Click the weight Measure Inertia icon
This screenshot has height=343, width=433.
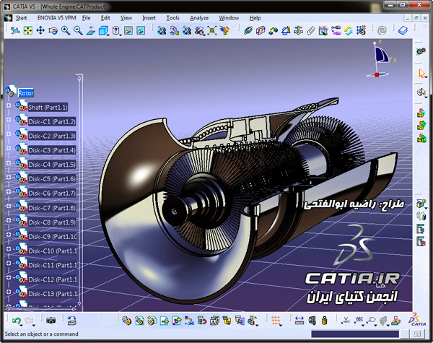[325, 321]
